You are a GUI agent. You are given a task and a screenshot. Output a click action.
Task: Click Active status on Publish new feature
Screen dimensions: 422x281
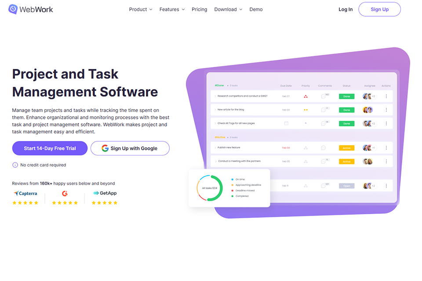pyautogui.click(x=347, y=148)
